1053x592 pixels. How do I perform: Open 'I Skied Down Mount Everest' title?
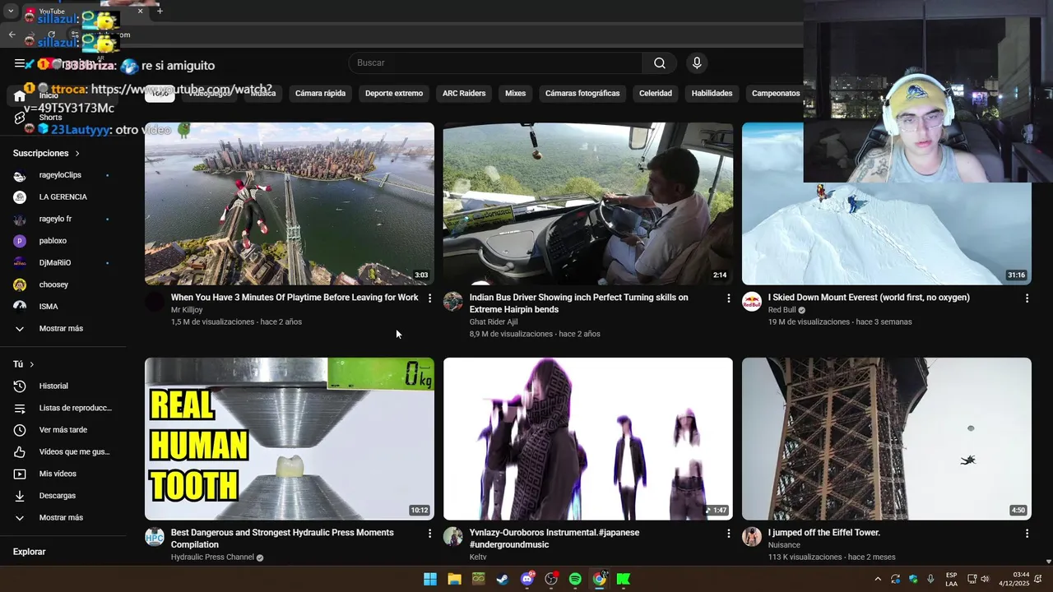click(869, 298)
